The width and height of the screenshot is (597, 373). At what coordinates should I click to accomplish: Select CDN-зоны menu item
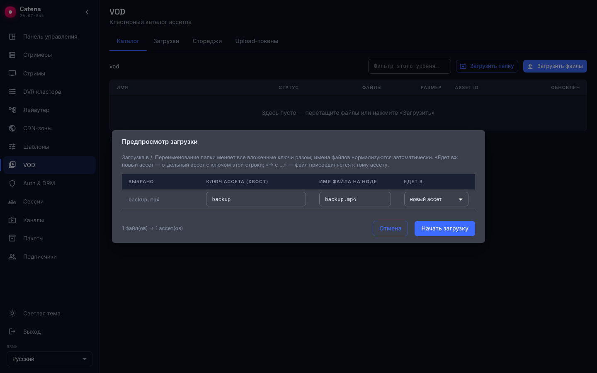click(x=50, y=128)
